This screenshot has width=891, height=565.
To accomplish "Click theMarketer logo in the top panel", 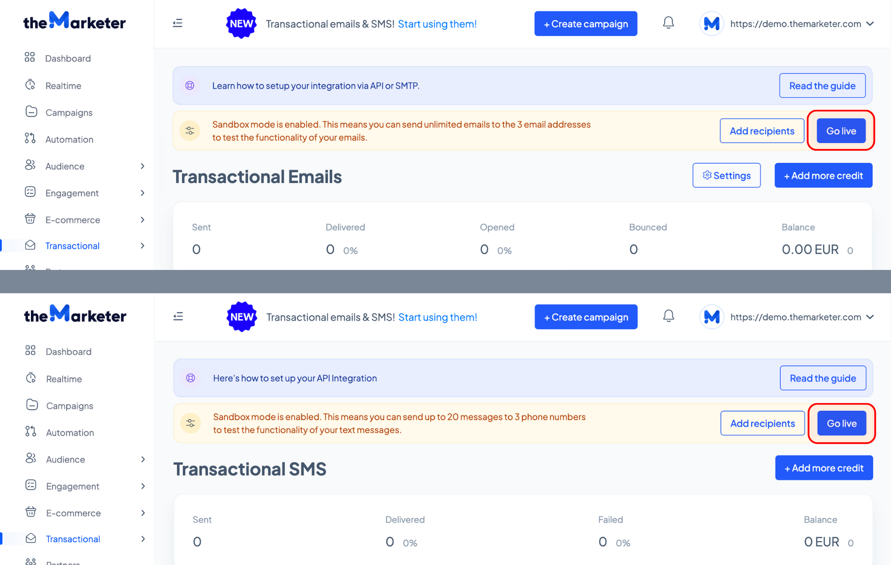I will (x=74, y=22).
